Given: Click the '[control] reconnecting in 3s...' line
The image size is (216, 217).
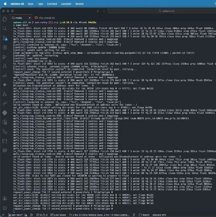Looking at the screenshot, I should [34, 61].
